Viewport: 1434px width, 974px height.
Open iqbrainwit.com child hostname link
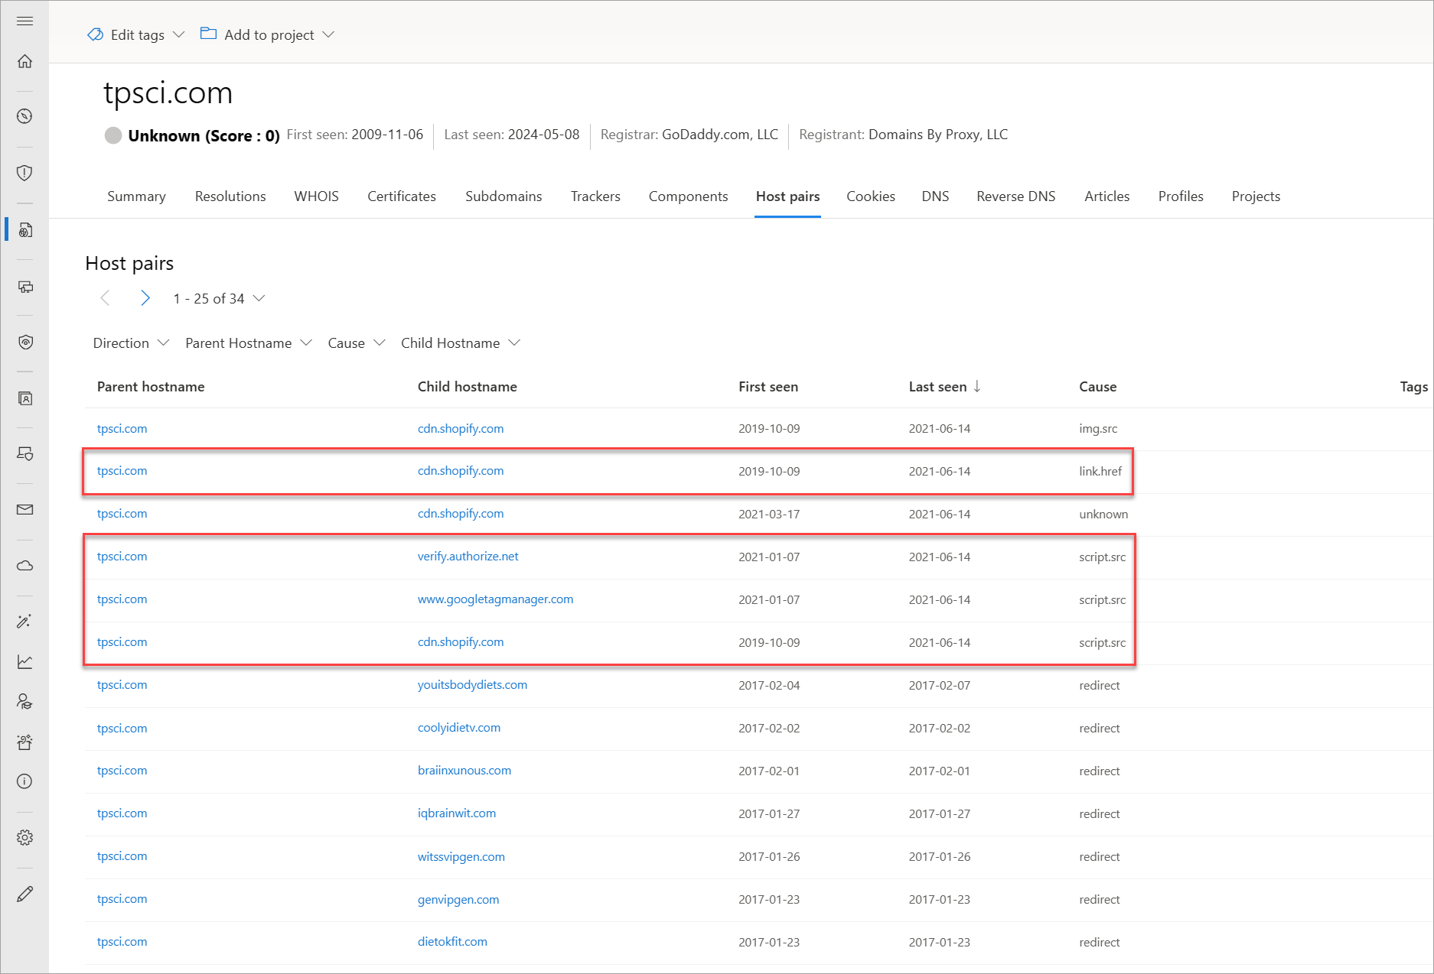coord(457,813)
